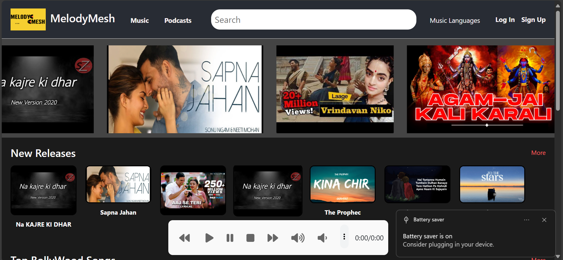The height and width of the screenshot is (260, 563).
Task: Click the Log In link
Action: (x=505, y=20)
